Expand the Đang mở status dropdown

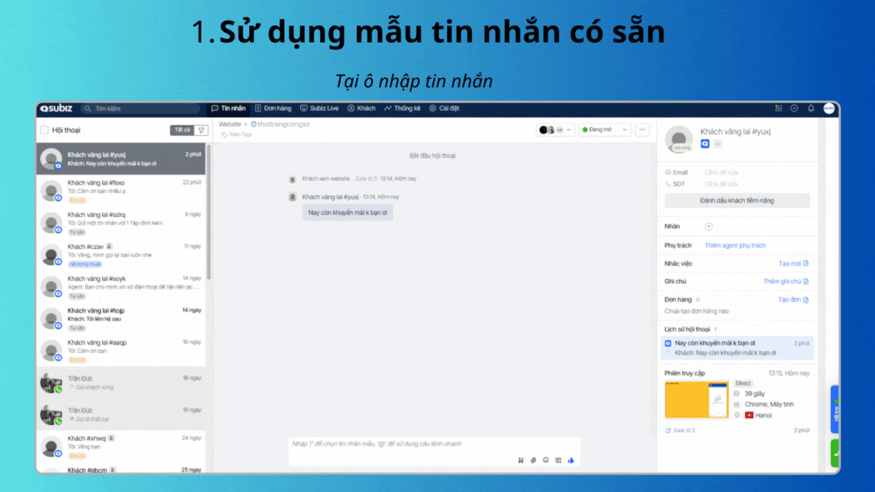tap(605, 130)
